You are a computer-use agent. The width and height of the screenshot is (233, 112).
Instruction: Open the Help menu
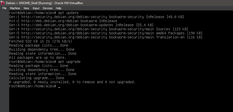coord(59,8)
